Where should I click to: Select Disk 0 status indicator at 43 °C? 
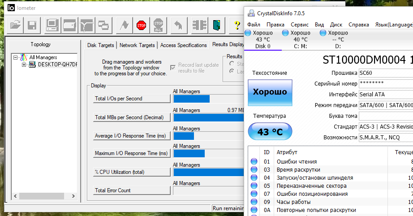pos(262,39)
